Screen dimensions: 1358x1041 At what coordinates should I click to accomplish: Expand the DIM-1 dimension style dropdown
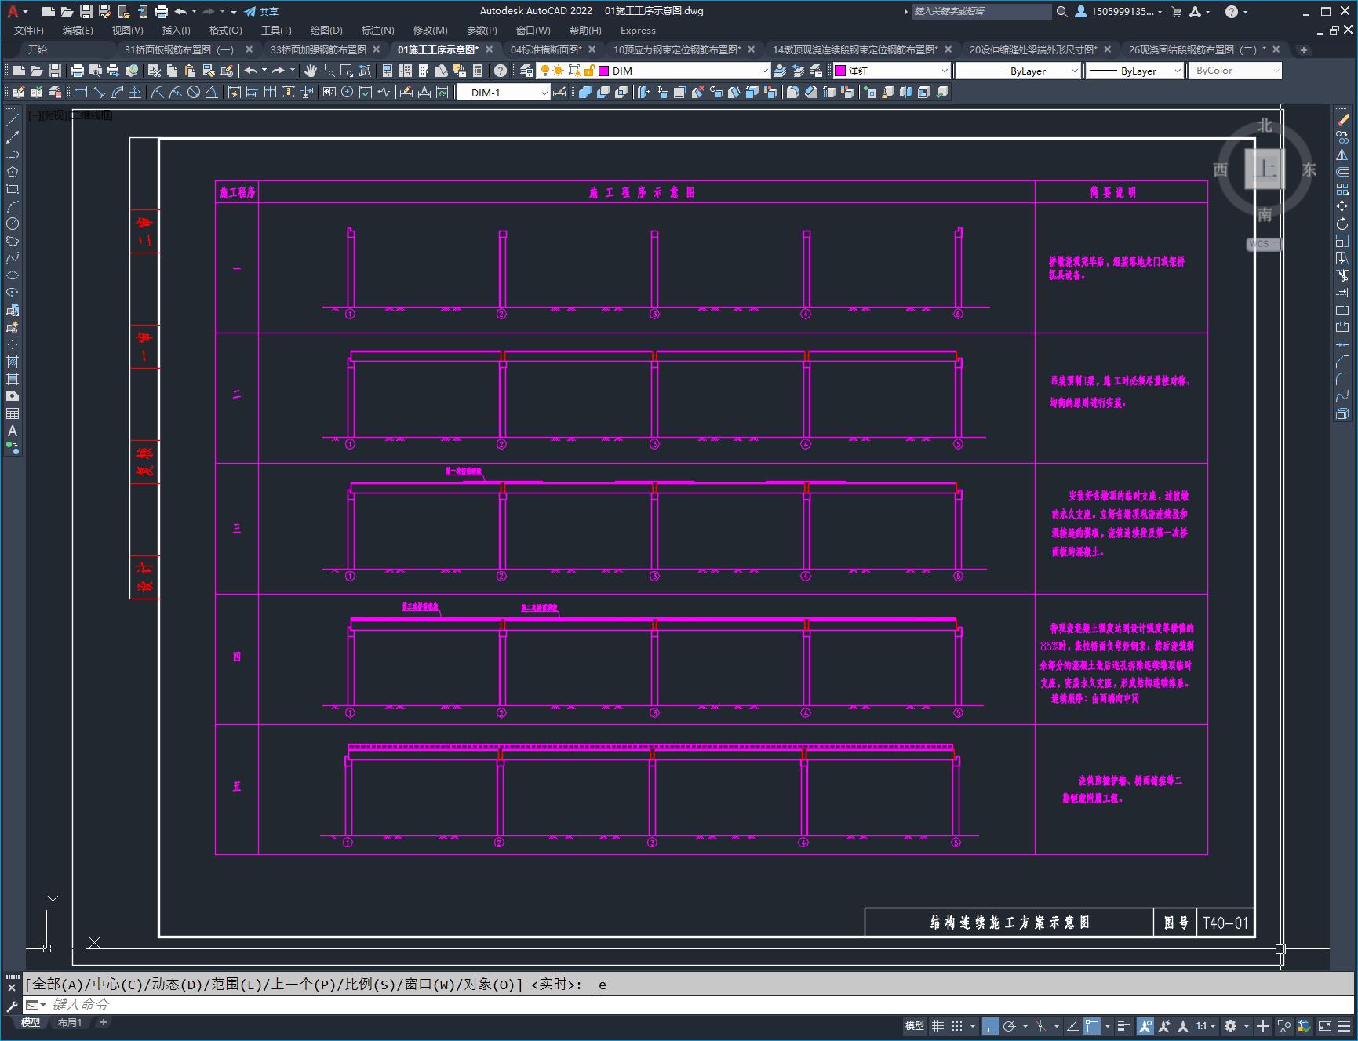(544, 93)
